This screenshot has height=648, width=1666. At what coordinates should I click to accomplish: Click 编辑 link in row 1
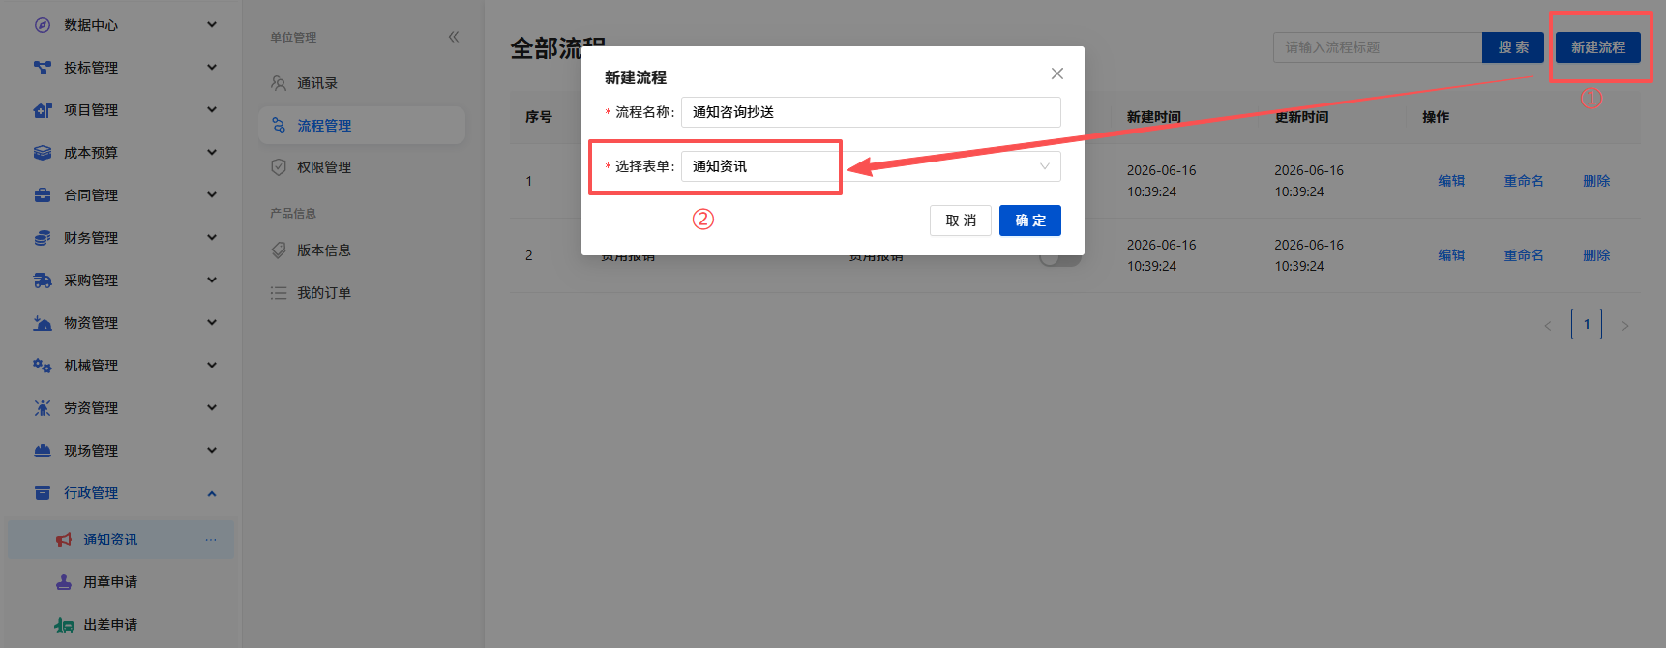(1451, 181)
